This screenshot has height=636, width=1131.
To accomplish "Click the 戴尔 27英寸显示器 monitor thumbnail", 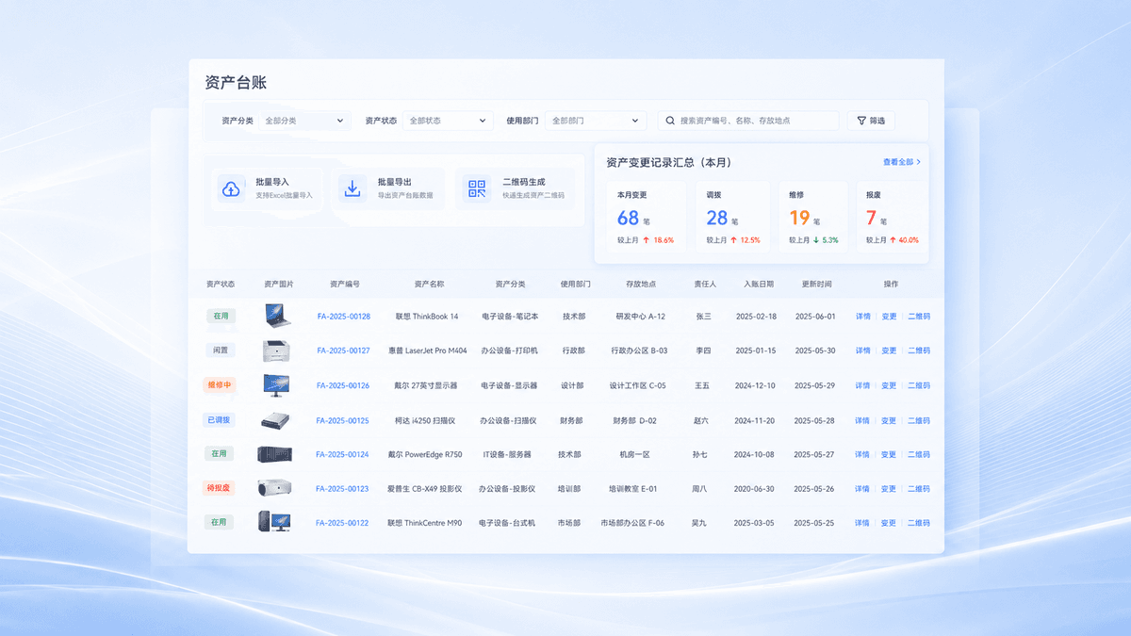I will point(277,385).
